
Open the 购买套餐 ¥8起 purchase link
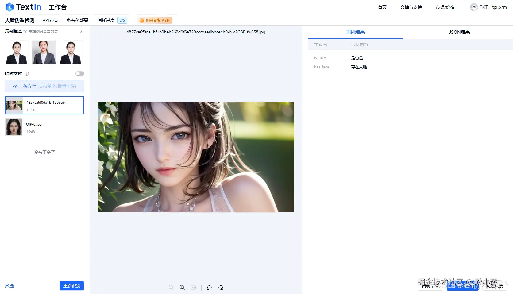click(155, 20)
